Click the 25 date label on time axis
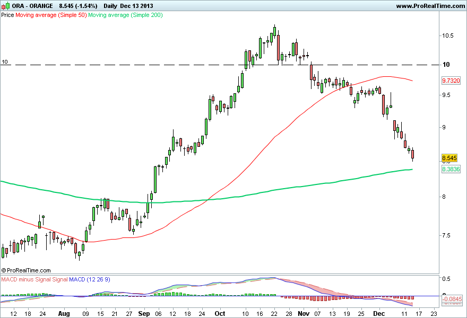Screen dimensions: 467x318 [x=361, y=314]
